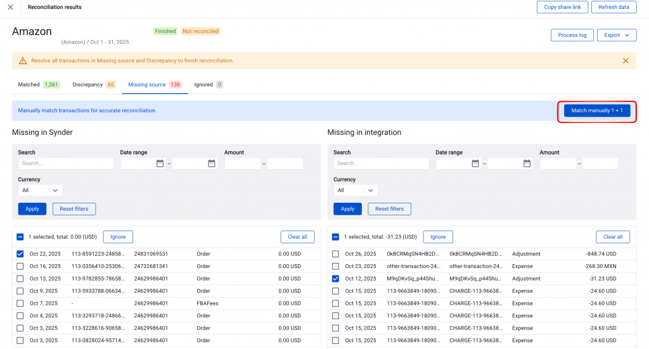The height and width of the screenshot is (349, 649).
Task: Click 24732681341 settlement number
Action: [151, 266]
